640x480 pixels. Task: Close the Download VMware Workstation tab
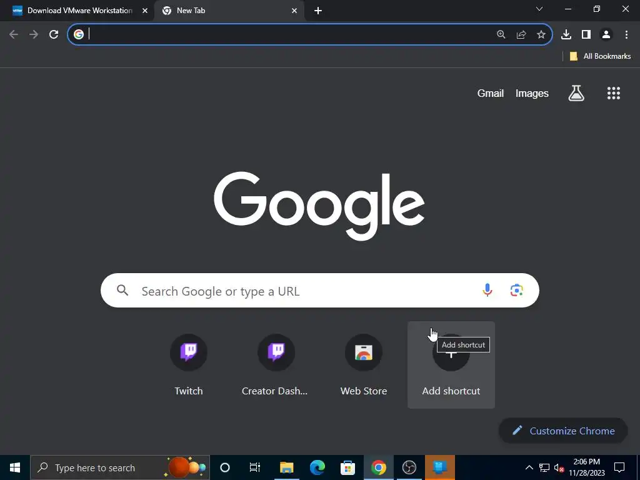[145, 11]
